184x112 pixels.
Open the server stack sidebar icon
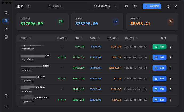[6, 37]
